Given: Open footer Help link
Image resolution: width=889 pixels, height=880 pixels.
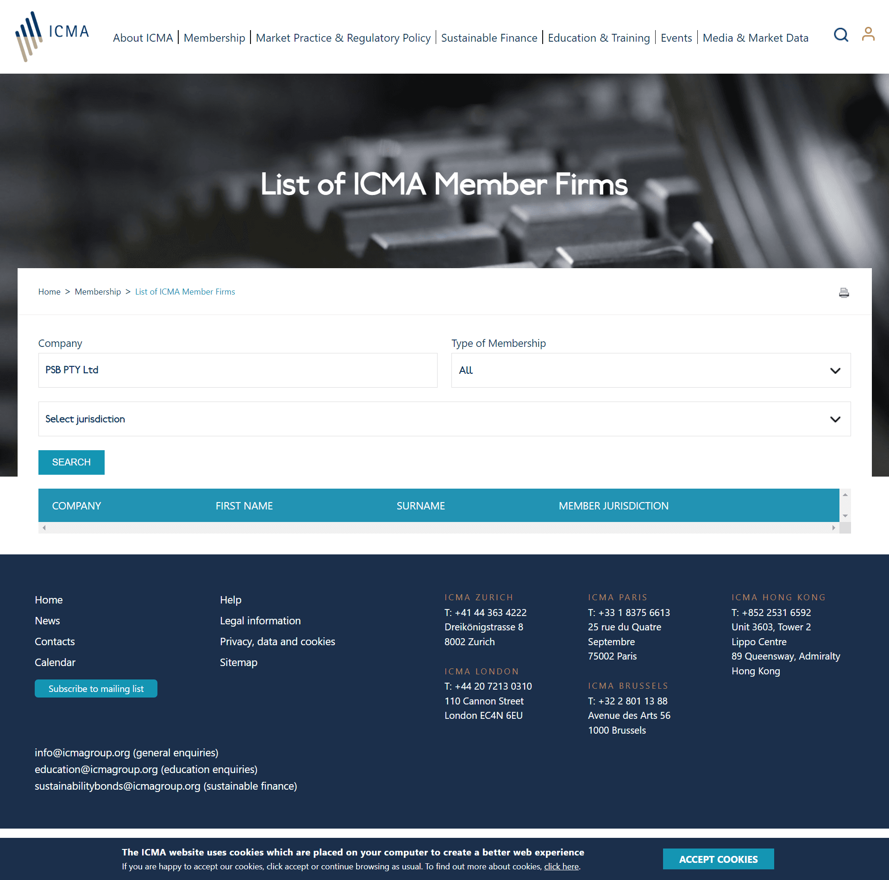Looking at the screenshot, I should click(231, 600).
